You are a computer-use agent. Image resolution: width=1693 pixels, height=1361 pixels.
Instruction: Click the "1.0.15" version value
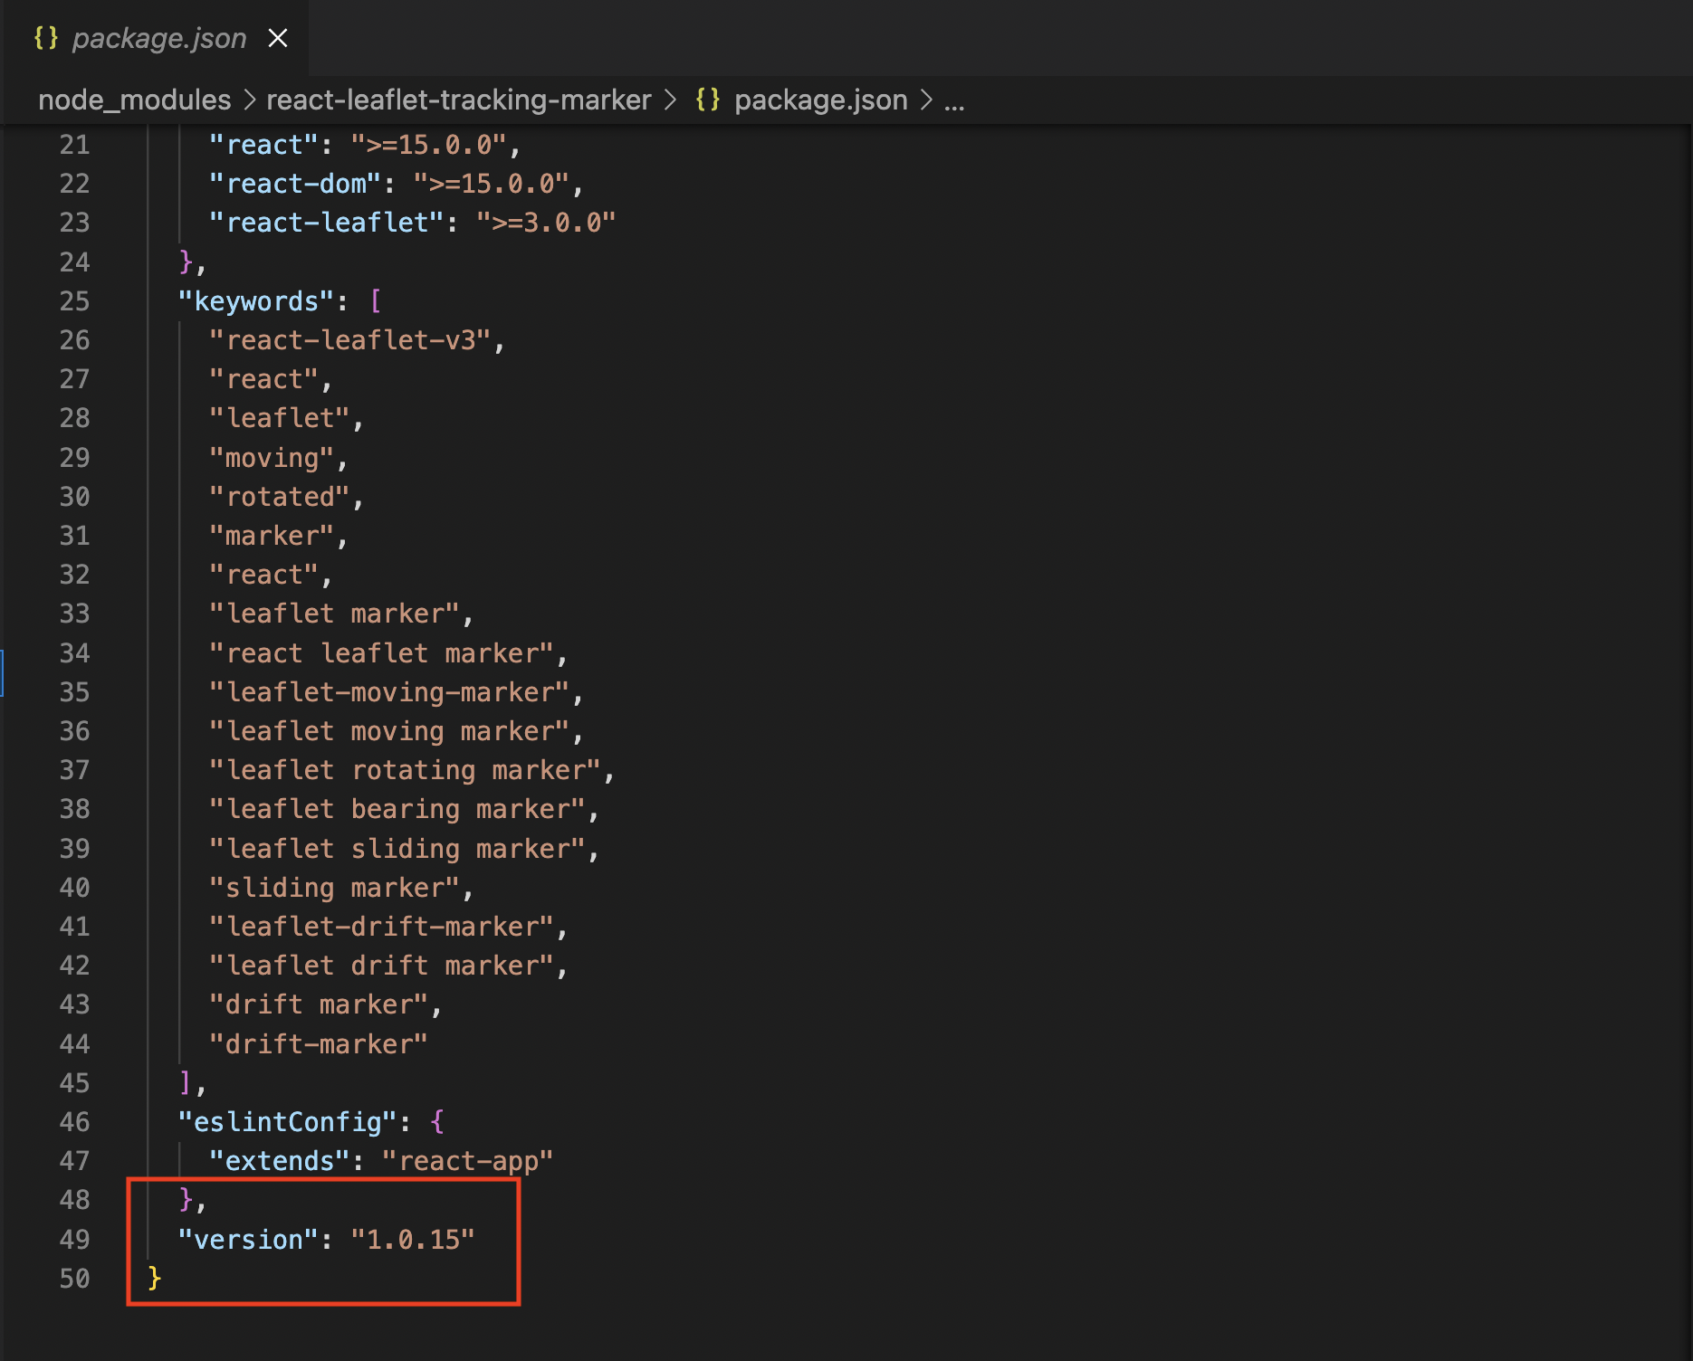413,1240
